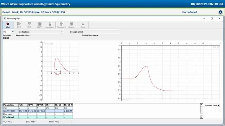
Task: Click the Done toolbar icon
Action: coord(83,25)
